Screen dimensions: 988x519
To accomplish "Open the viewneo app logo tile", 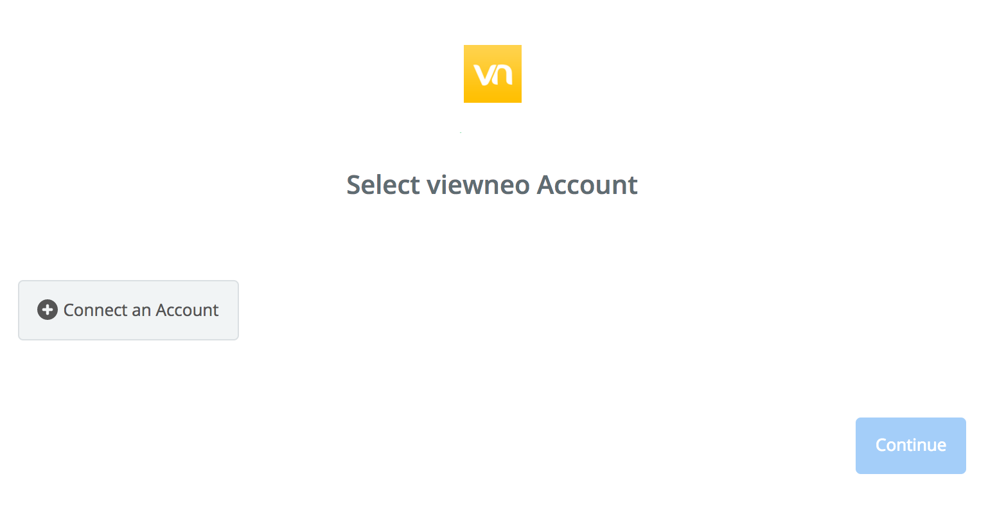I will pos(493,74).
